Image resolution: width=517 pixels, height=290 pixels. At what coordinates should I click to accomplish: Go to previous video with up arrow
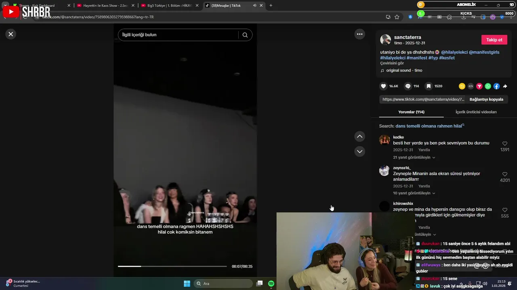359,137
